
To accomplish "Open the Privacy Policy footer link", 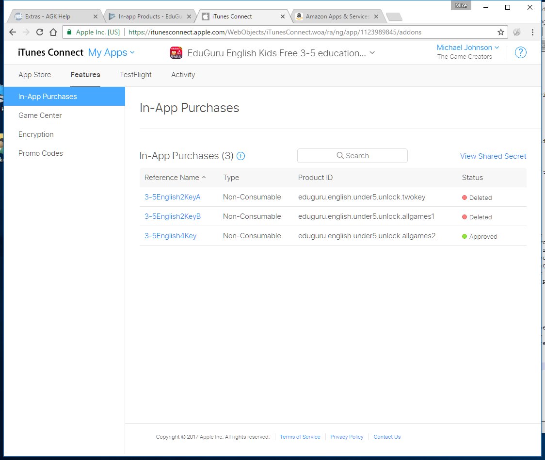I will [x=347, y=437].
